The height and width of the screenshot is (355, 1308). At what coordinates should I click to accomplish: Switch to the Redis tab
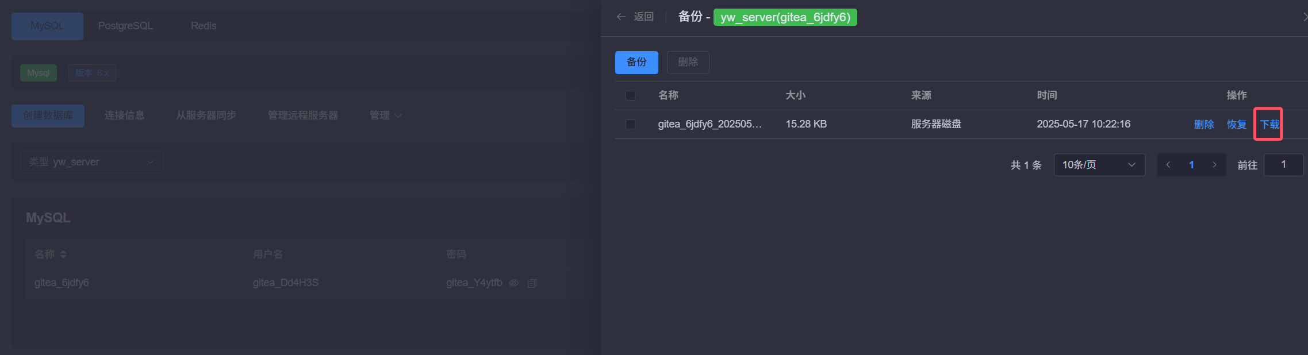[204, 26]
